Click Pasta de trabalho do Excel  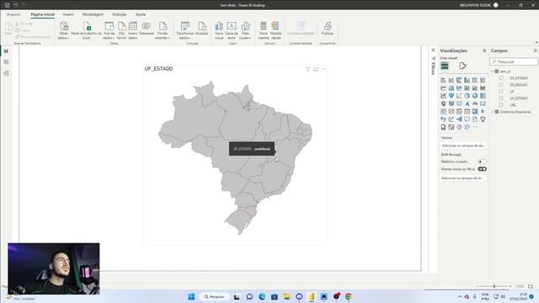pos(87,31)
